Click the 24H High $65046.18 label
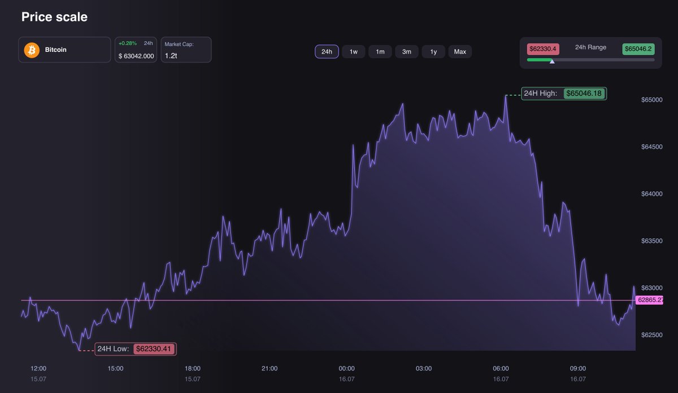The image size is (678, 393). click(x=563, y=94)
